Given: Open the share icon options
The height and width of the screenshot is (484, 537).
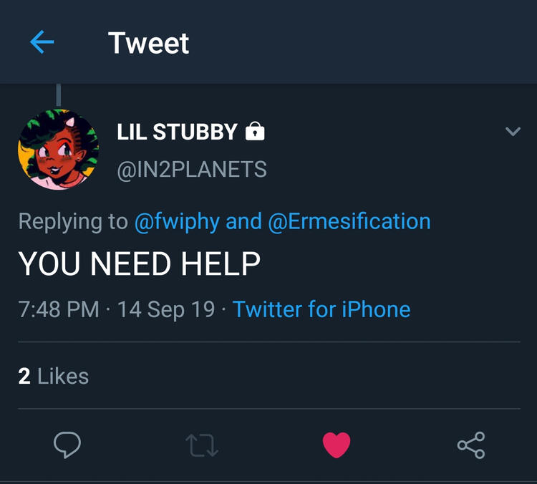Looking at the screenshot, I should (x=470, y=445).
